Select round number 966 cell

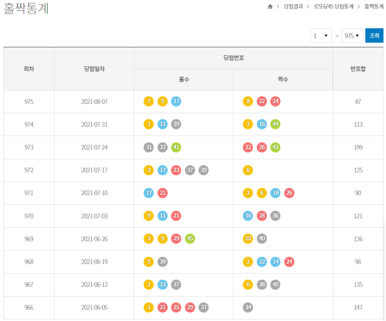(x=29, y=307)
